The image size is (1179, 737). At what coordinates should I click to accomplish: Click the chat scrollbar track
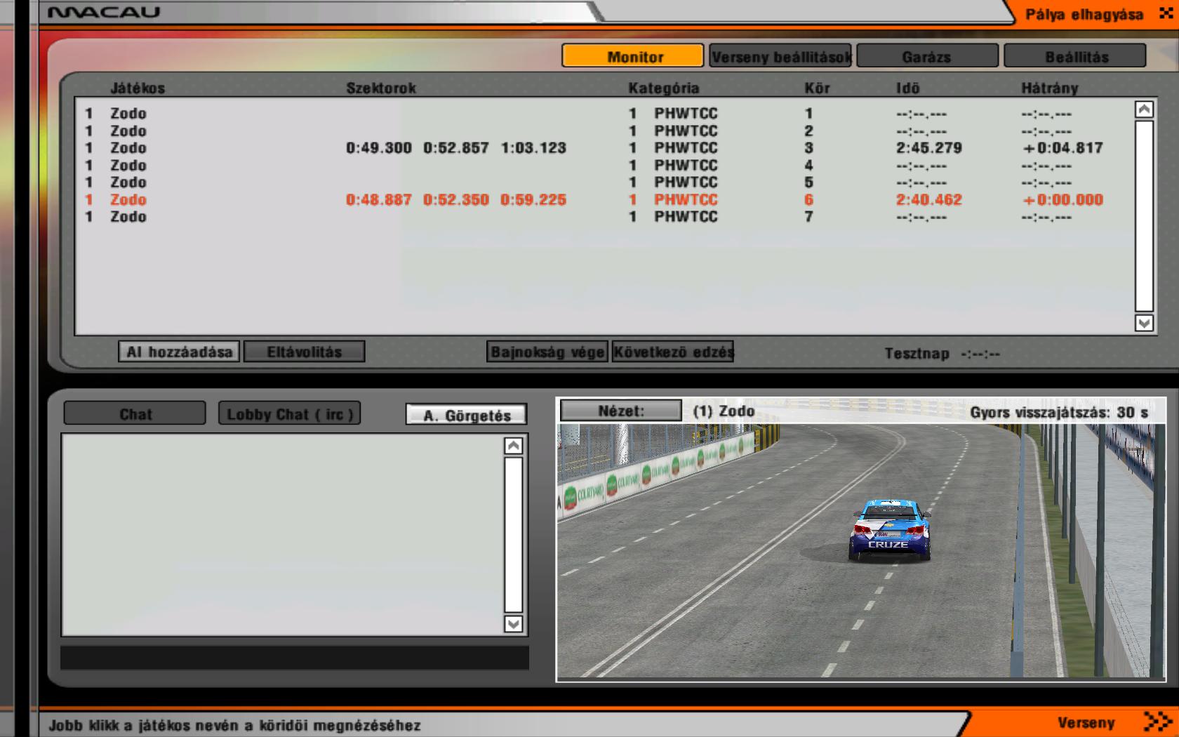(x=514, y=535)
